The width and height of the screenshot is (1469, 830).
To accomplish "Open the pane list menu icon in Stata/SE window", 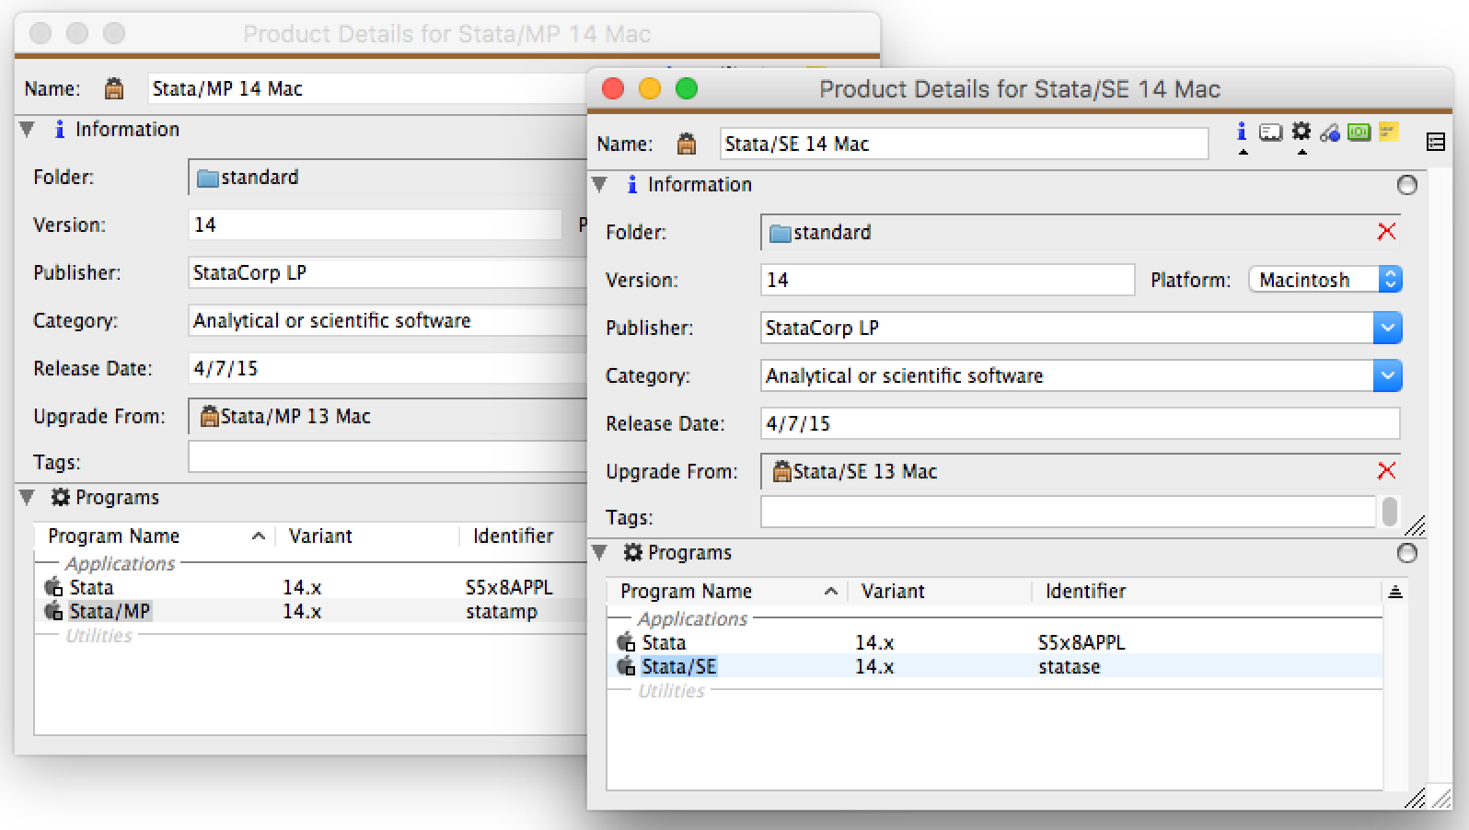I will (1435, 142).
